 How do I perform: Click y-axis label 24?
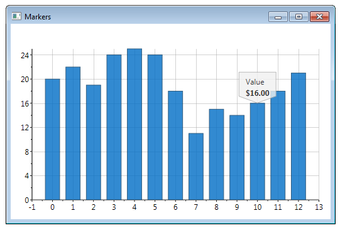[x=25, y=56]
